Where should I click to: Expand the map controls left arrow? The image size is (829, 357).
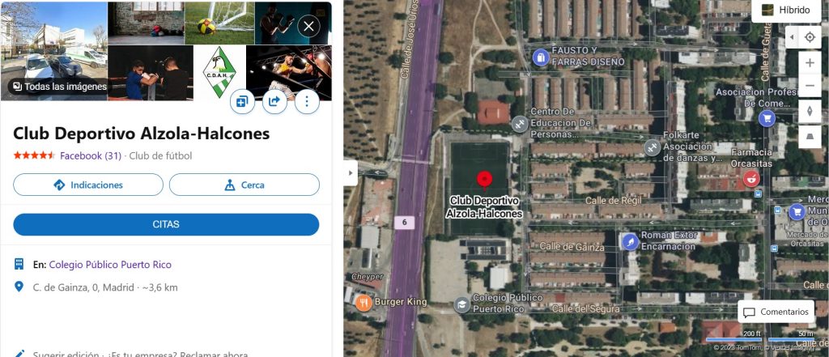[792, 37]
